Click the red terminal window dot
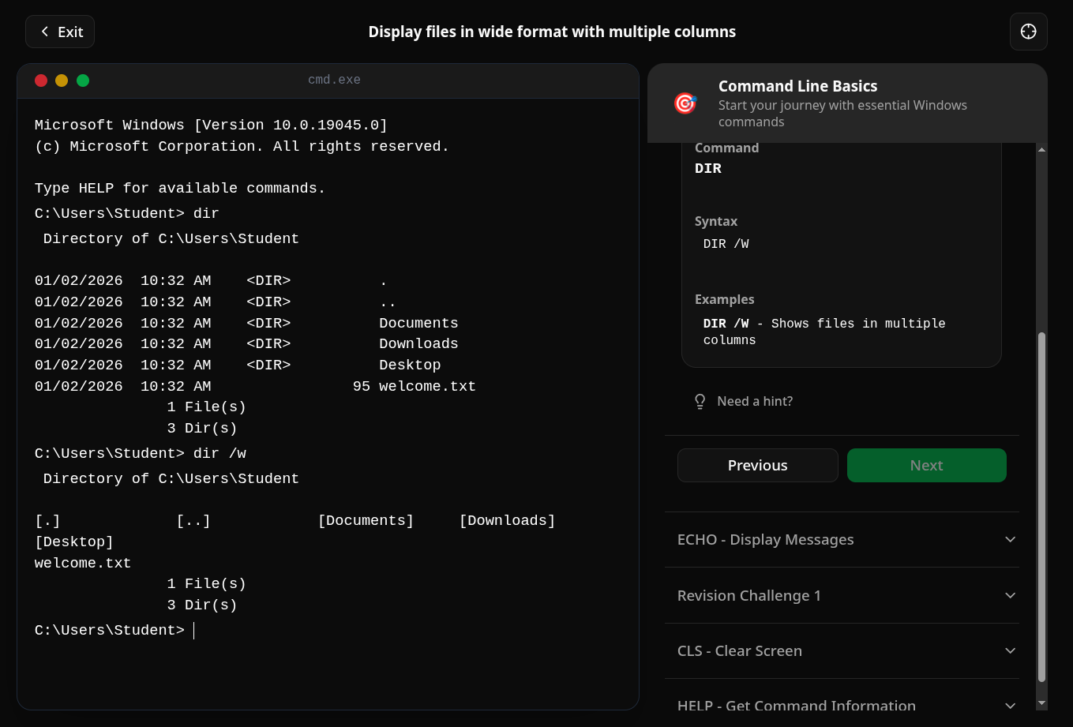The image size is (1073, 727). (x=41, y=81)
